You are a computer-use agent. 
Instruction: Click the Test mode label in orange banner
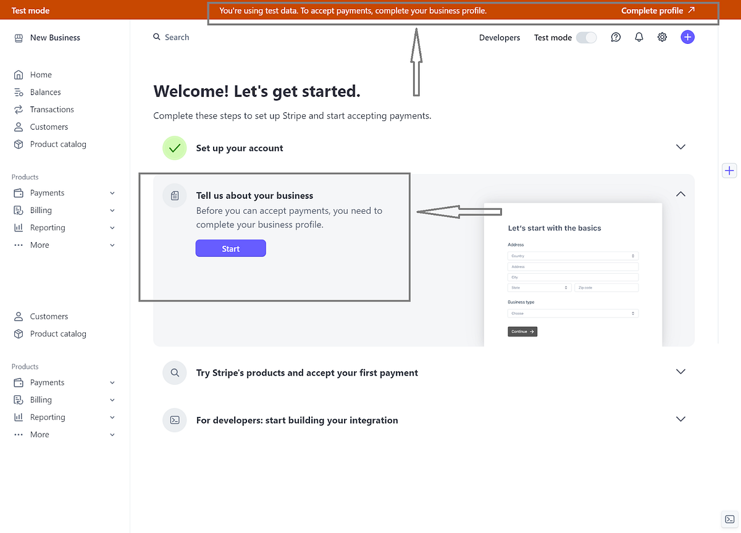click(x=30, y=10)
